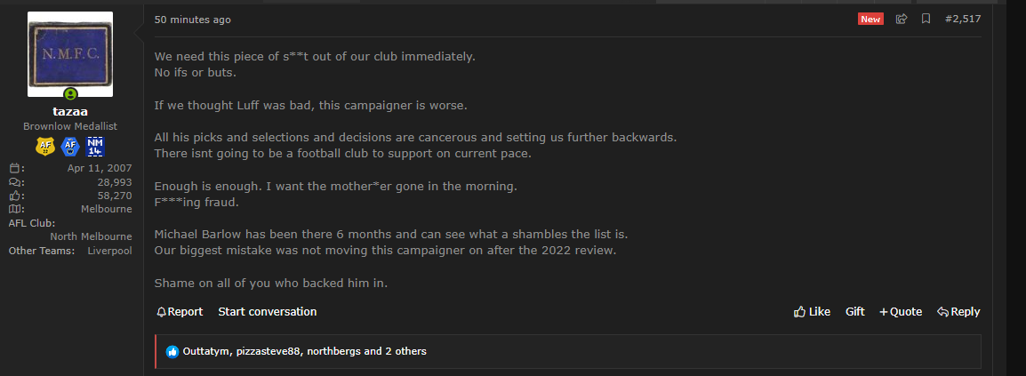
Task: Click the blue thumbs-up reaction icon
Action: [x=172, y=352]
